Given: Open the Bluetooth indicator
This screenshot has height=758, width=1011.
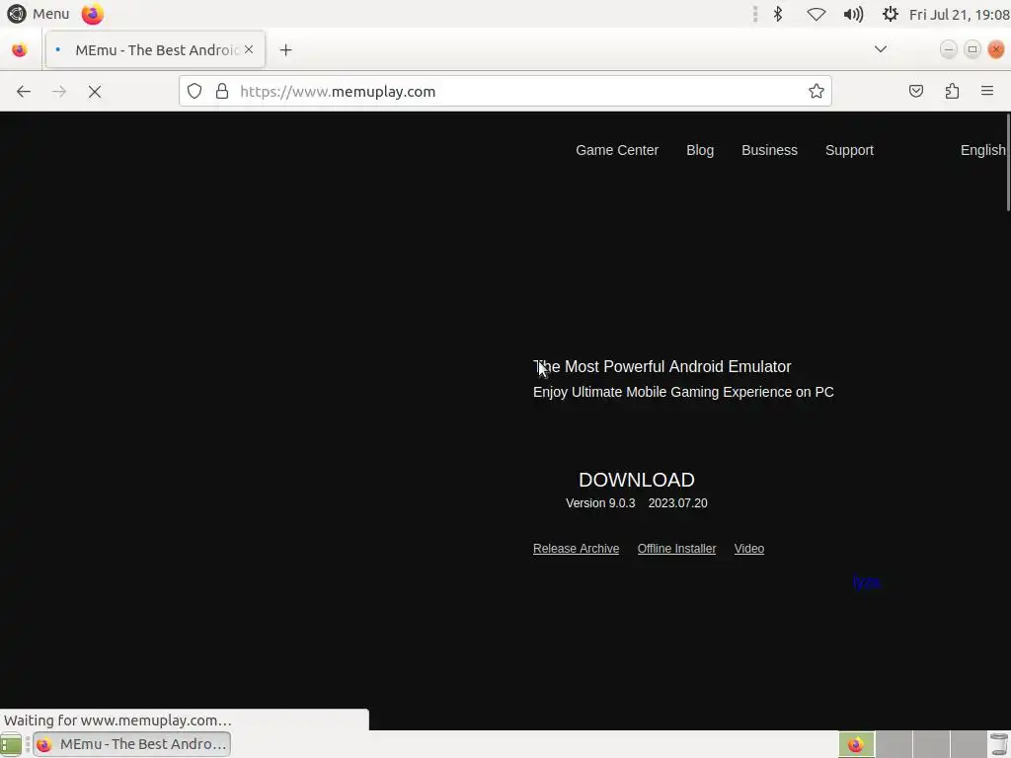Looking at the screenshot, I should [x=778, y=14].
